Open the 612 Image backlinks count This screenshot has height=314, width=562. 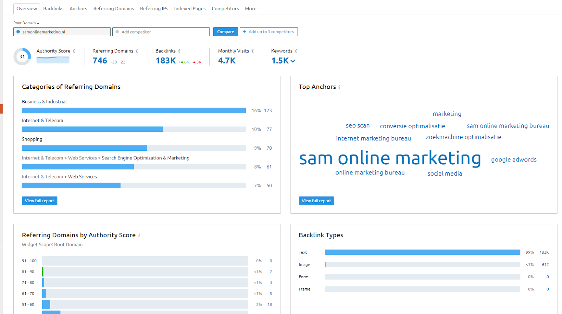pos(545,265)
